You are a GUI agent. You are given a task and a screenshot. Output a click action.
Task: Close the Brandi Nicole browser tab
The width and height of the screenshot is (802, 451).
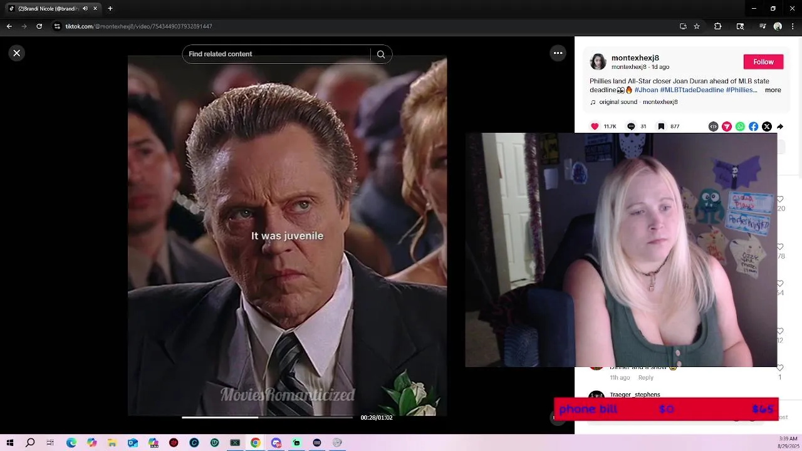click(95, 9)
